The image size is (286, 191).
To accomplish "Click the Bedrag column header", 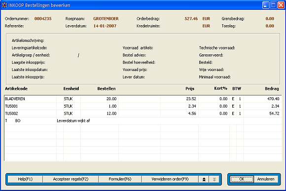I will click(x=272, y=89).
